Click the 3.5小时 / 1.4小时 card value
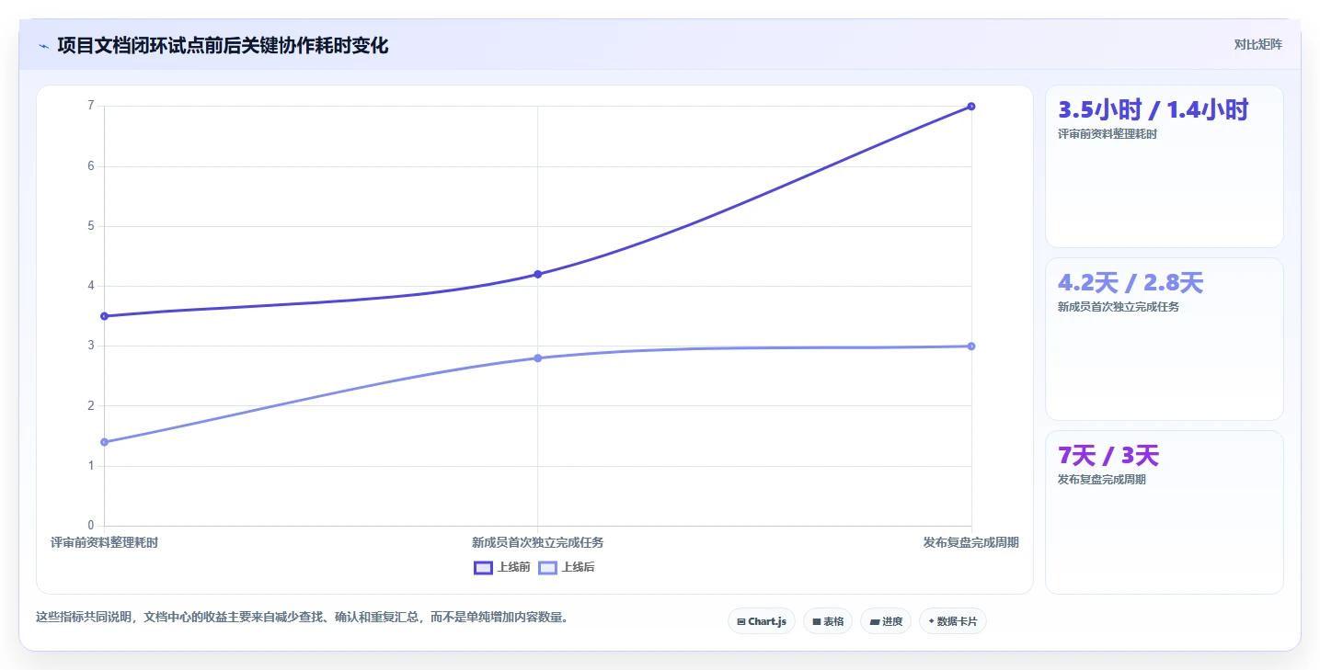Screen dimensions: 1320x670 [x=1154, y=110]
